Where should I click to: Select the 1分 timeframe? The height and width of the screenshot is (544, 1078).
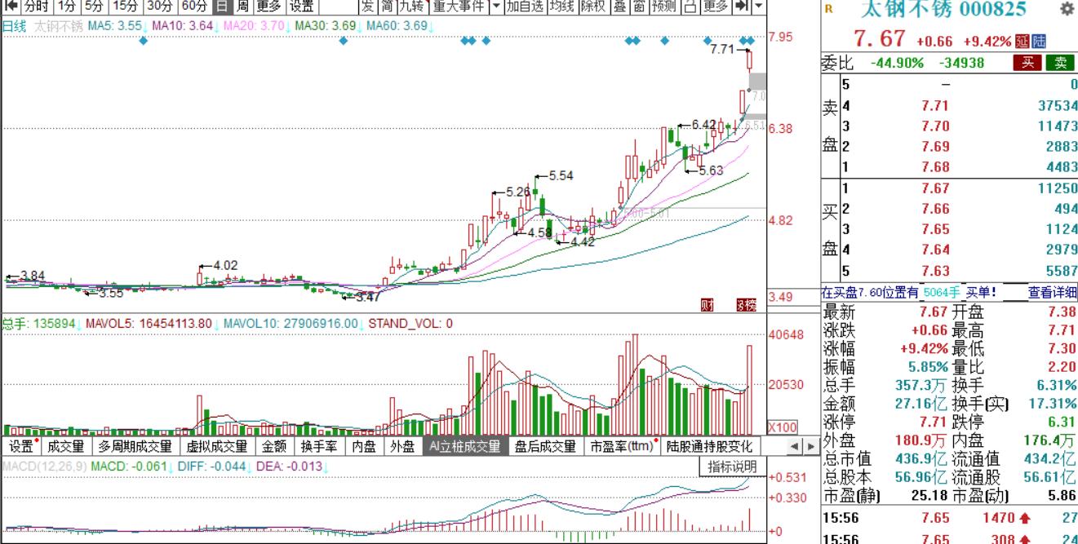pos(66,7)
